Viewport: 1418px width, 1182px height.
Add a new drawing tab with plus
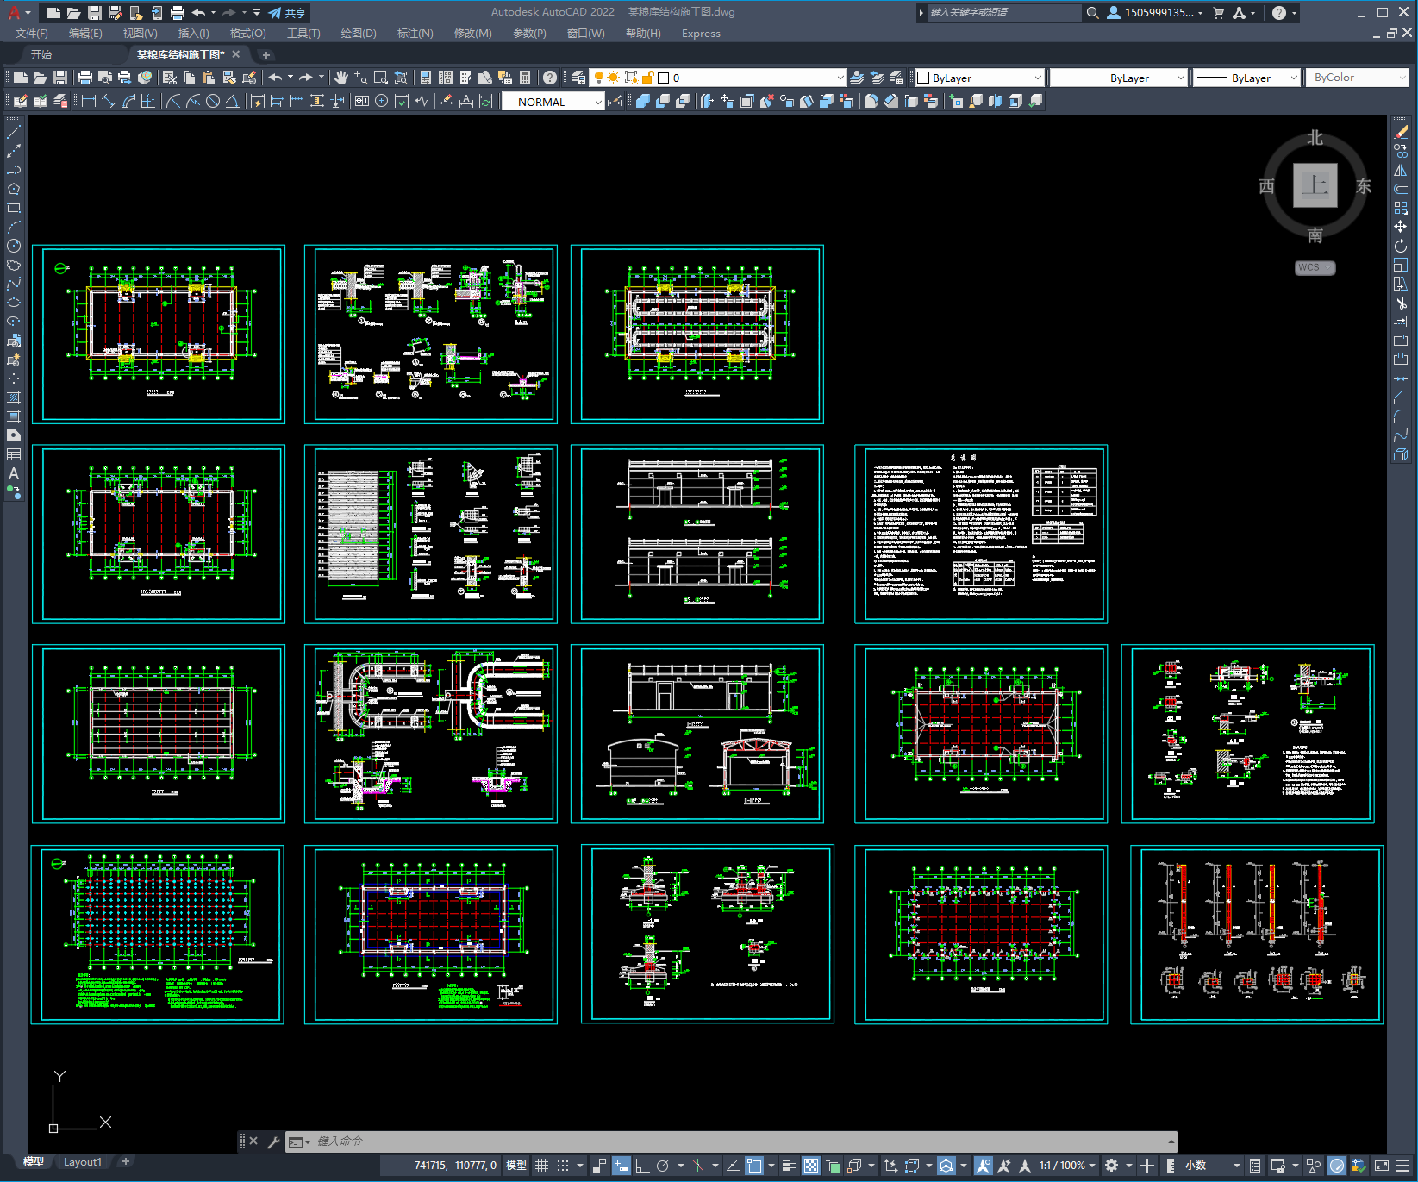266,54
